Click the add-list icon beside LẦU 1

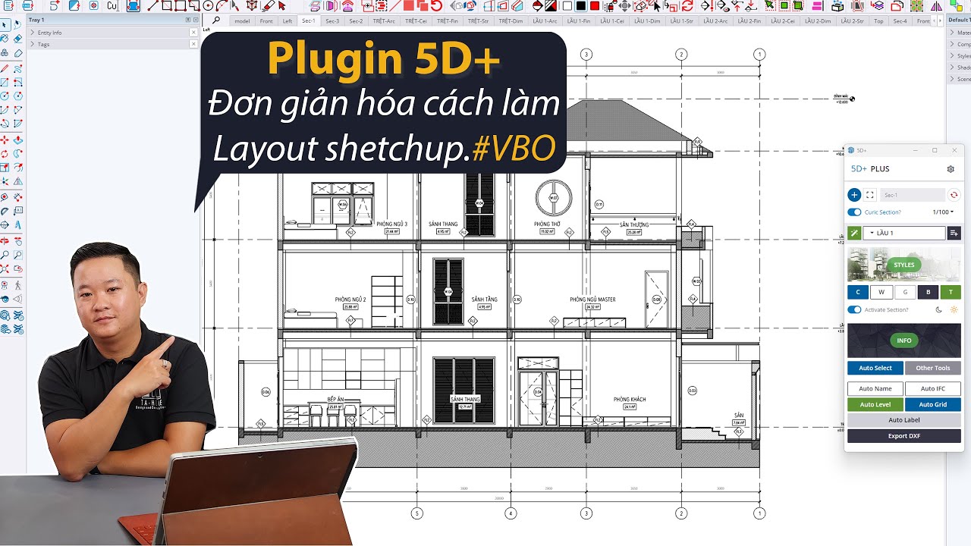pos(954,233)
